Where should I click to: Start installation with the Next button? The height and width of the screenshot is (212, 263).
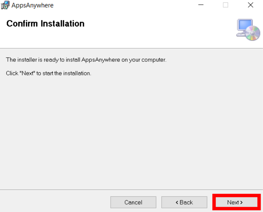(236, 202)
